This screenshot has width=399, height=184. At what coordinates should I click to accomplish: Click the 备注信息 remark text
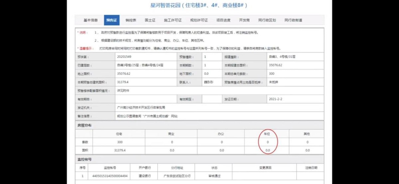coord(147,116)
